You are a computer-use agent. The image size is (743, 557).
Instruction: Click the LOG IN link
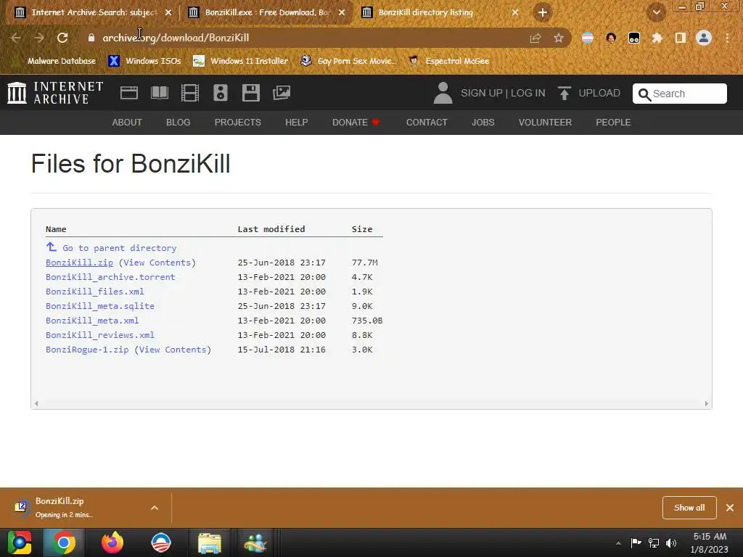pos(528,93)
